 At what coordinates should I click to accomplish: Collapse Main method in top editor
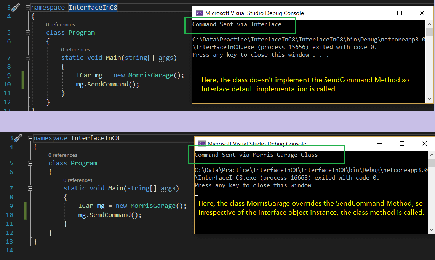(x=28, y=58)
